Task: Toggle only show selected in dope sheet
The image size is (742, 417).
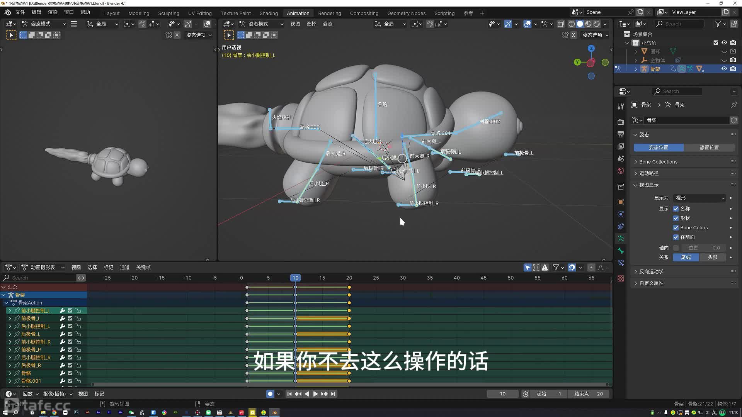Action: [x=528, y=267]
